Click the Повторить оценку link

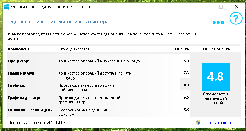(217, 123)
